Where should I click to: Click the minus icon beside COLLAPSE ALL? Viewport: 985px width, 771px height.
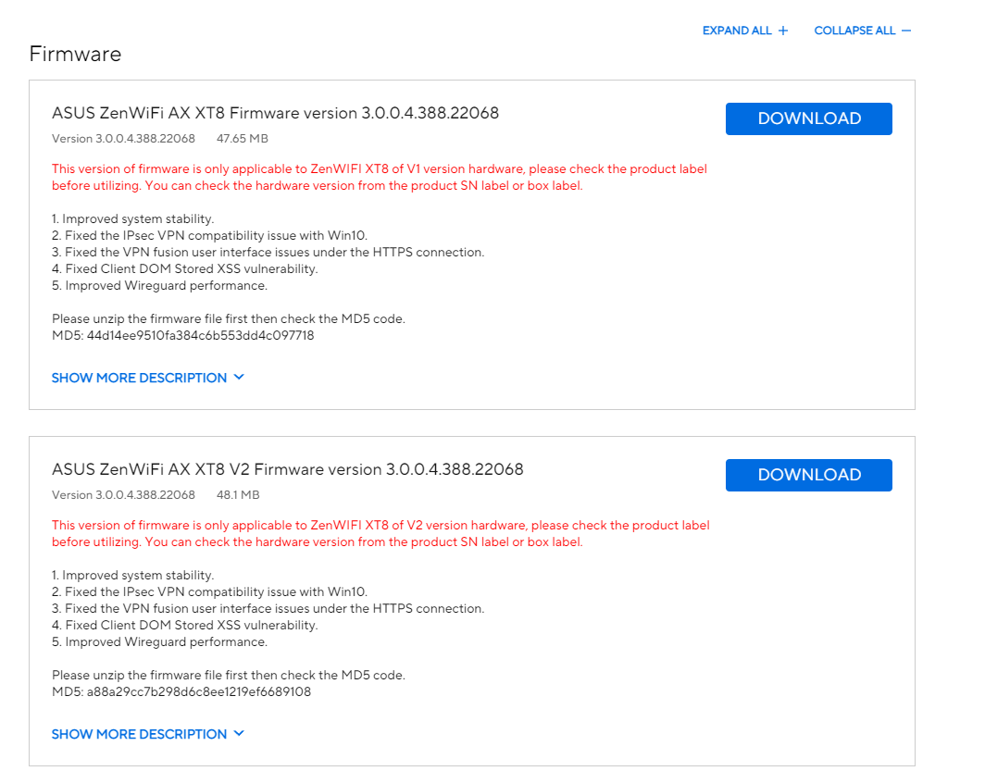906,31
